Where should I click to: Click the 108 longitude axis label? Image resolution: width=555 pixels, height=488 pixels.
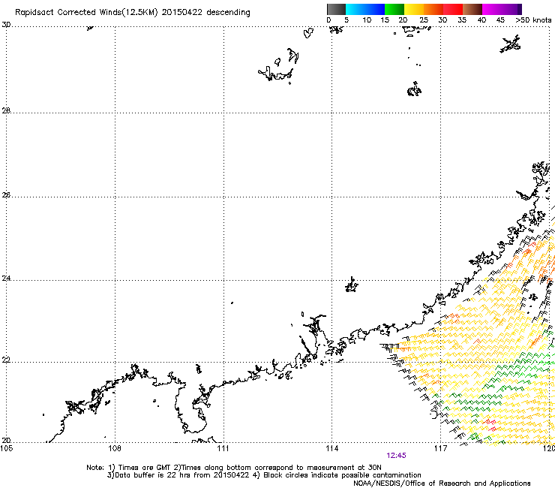click(115, 449)
